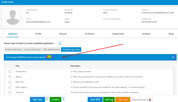Click the info icon beside screening action heading
This screenshot has width=178, height=102.
tap(60, 43)
